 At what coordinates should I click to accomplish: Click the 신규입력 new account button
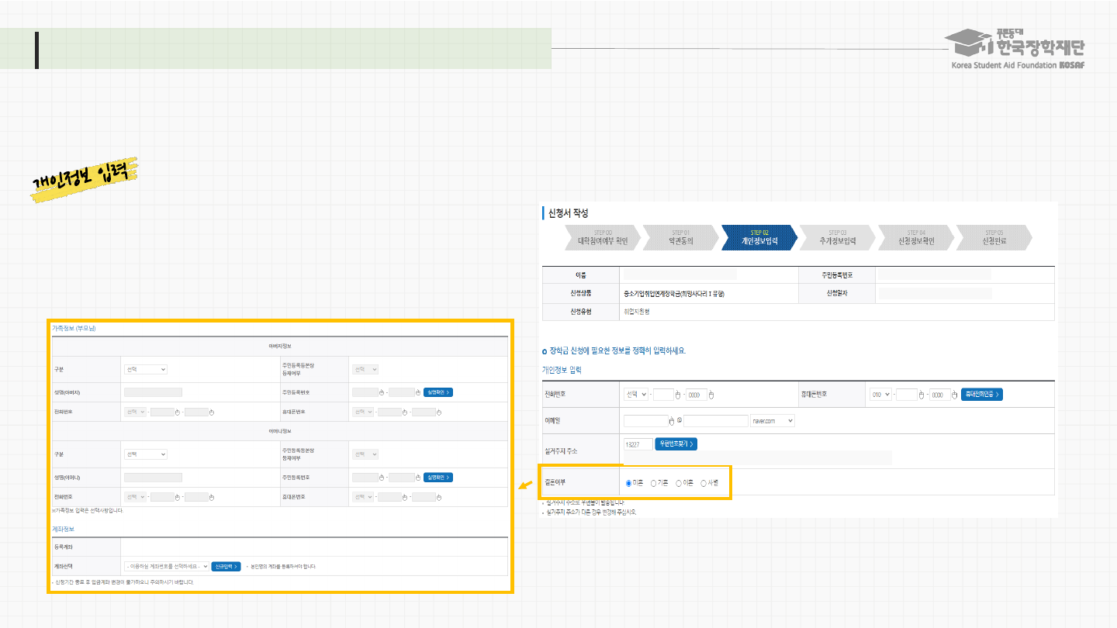click(x=226, y=566)
